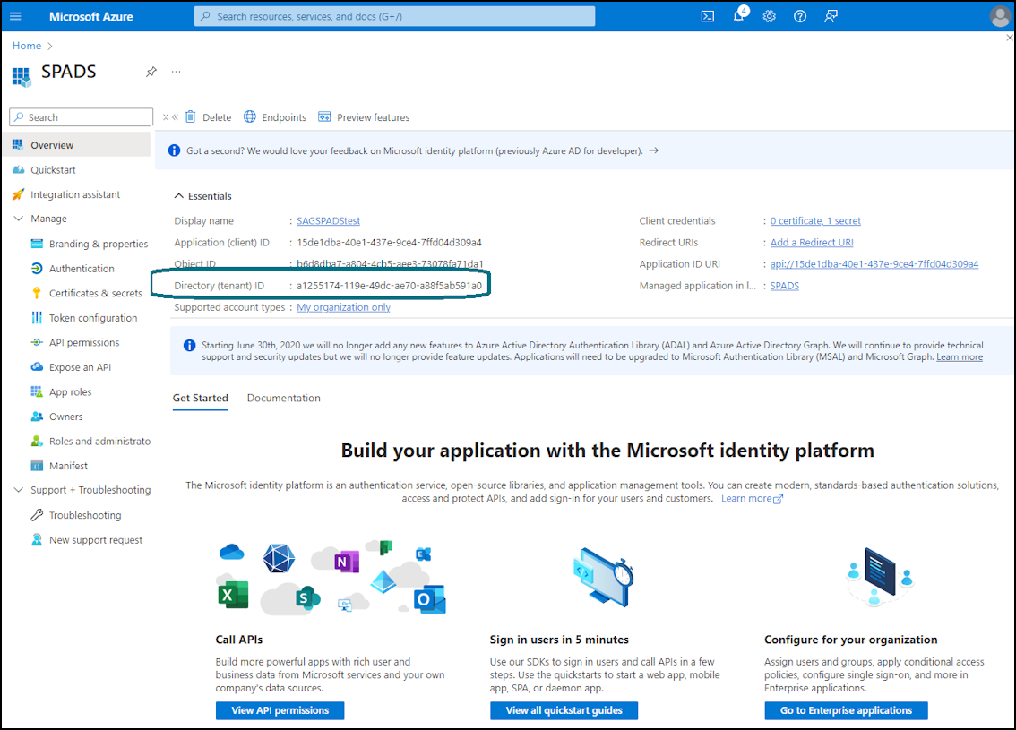Open the notifications bell
The image size is (1016, 730).
pyautogui.click(x=740, y=15)
